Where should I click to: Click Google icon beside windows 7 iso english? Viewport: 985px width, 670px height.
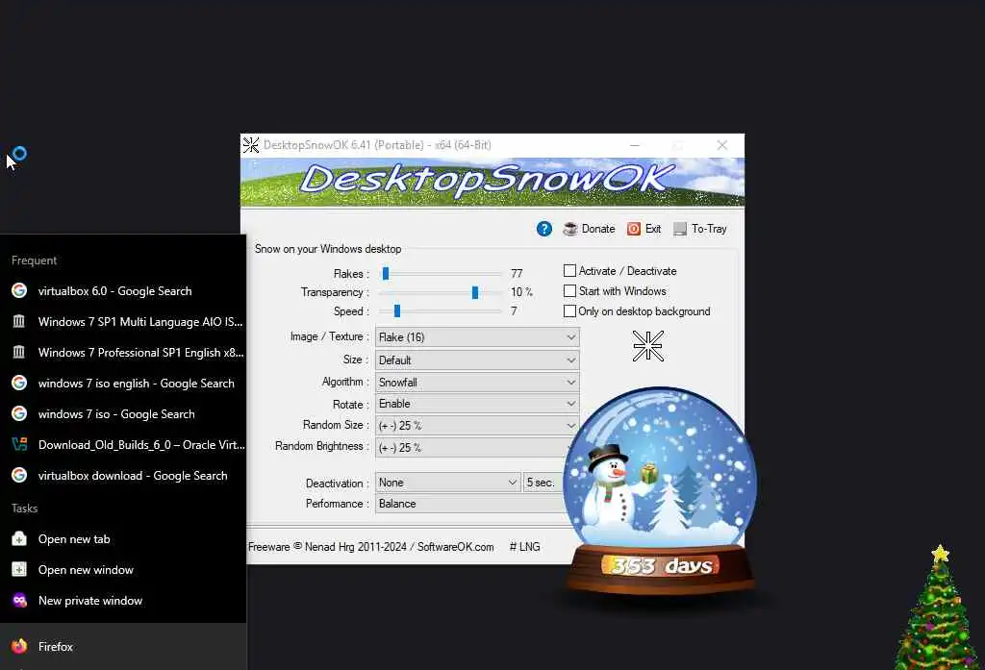click(19, 383)
